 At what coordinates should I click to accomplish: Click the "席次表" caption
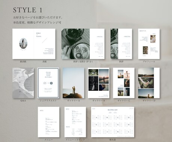coord(113,140)
